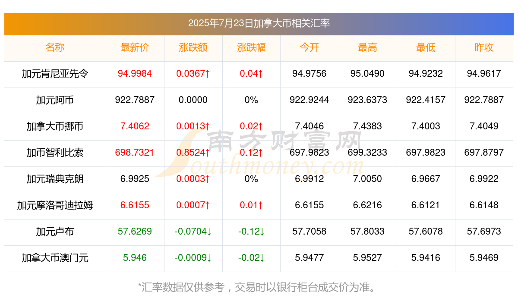Viewport: 518px width, 301px height.
Task: Click highest value 7.0050
Action: point(367,179)
